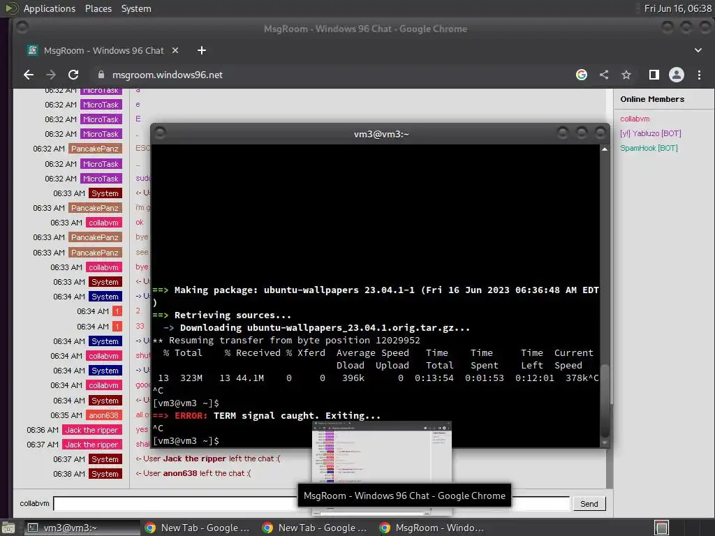
Task: Click the terminal title vm3@vm3:~
Action: [381, 134]
